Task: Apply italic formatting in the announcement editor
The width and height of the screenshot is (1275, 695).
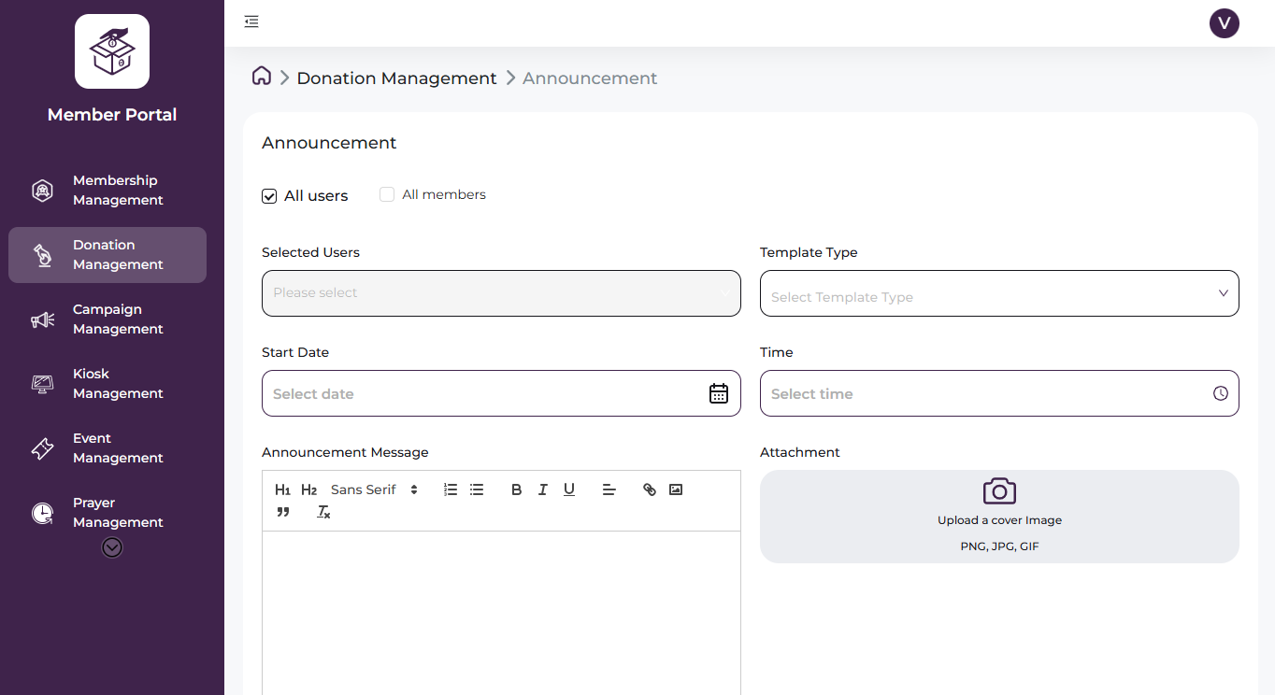Action: click(x=542, y=489)
